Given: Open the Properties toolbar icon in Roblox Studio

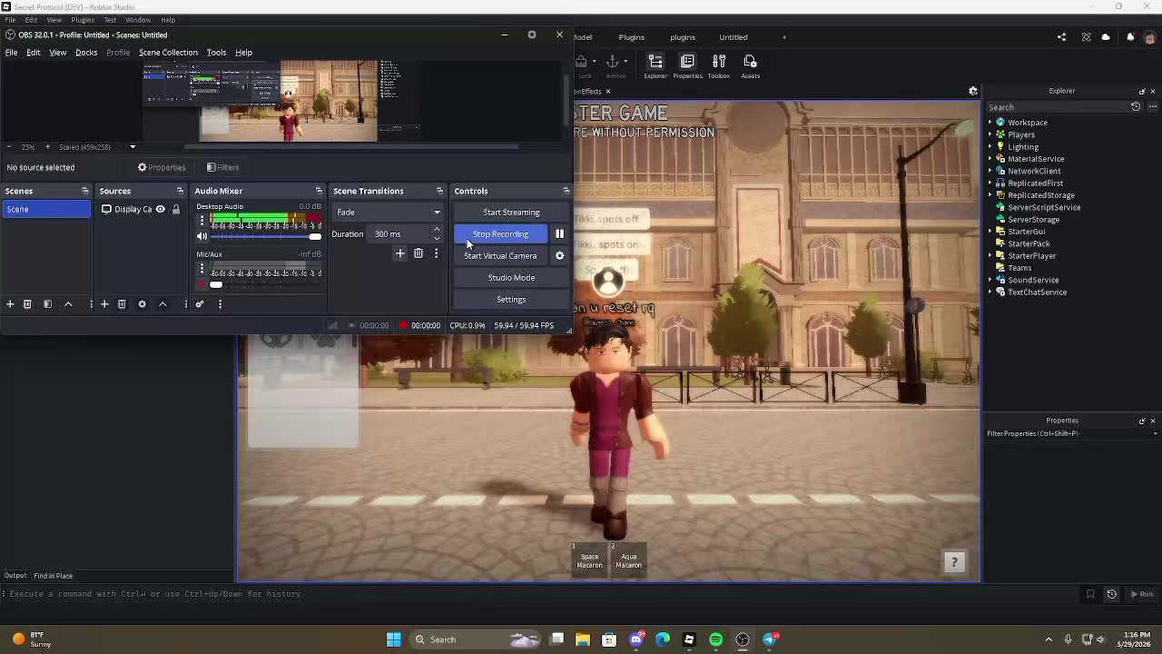Looking at the screenshot, I should click(x=687, y=65).
